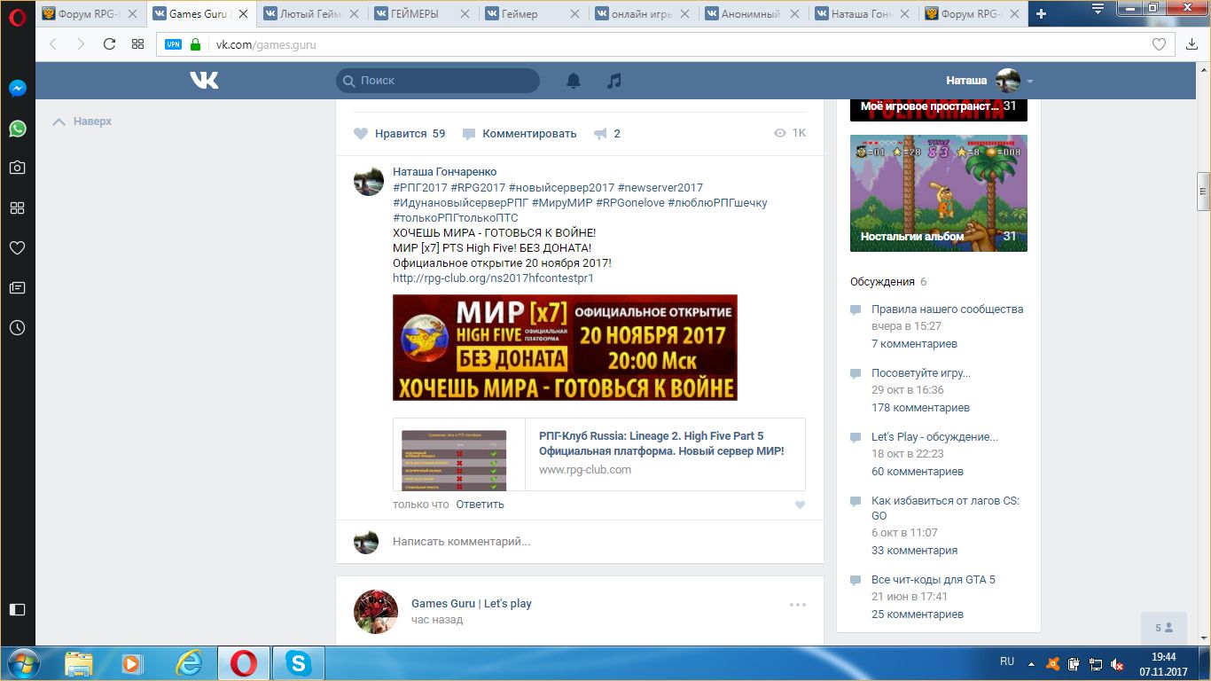
Task: Open topic Посоветуйте игру...
Action: 921,373
